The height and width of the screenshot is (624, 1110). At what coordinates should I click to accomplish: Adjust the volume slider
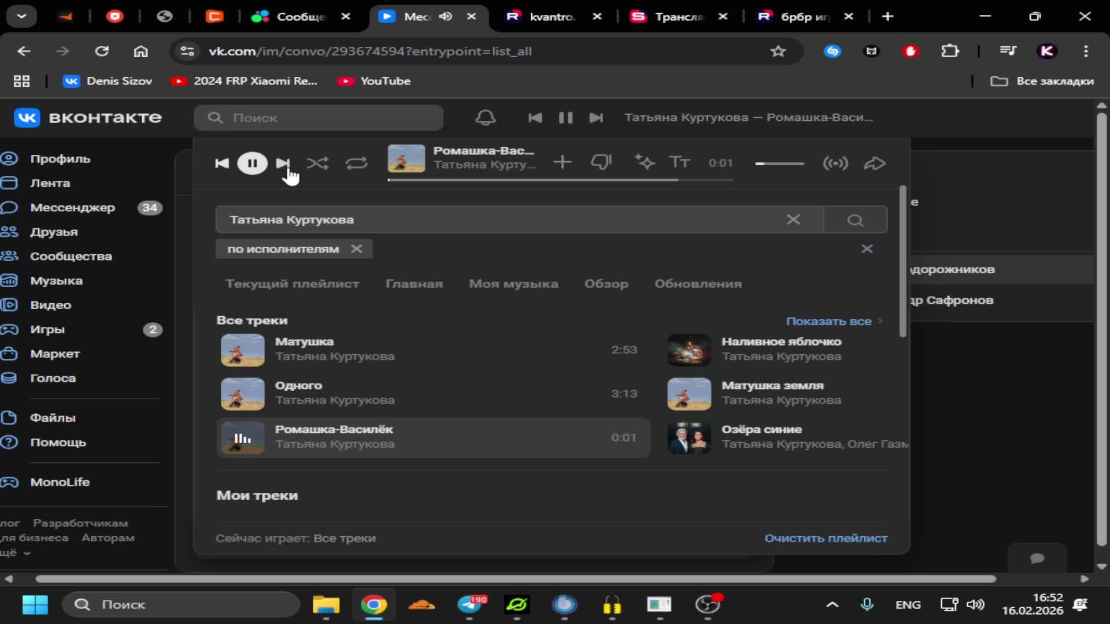coord(779,164)
